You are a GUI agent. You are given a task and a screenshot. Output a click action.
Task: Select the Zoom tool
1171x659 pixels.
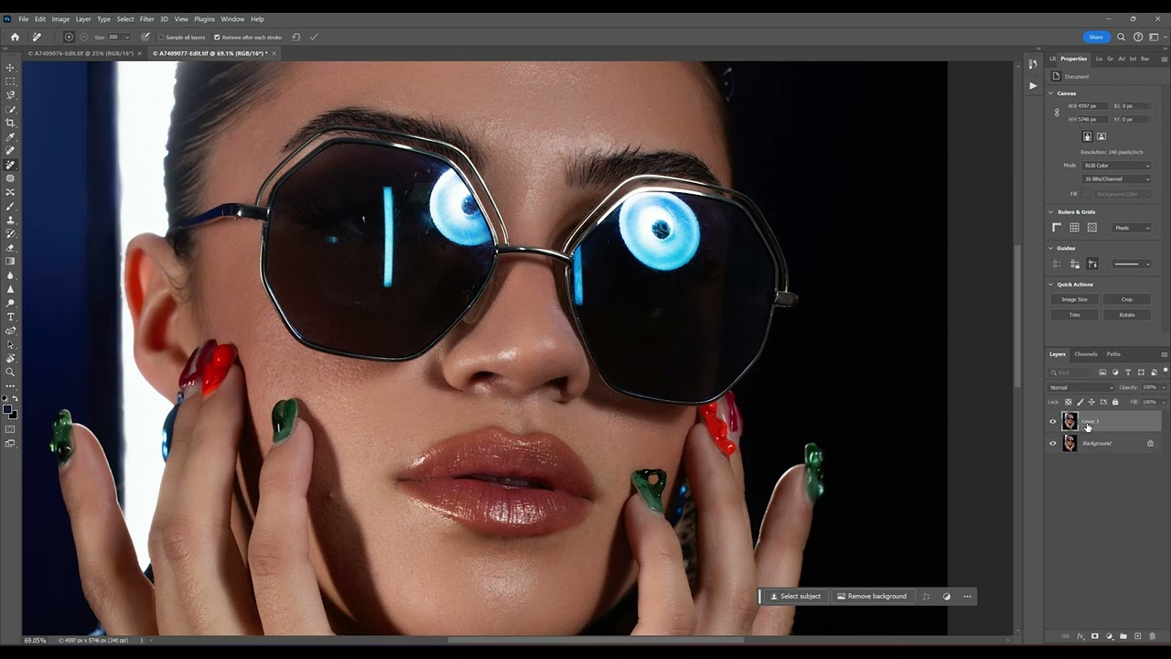coord(11,372)
